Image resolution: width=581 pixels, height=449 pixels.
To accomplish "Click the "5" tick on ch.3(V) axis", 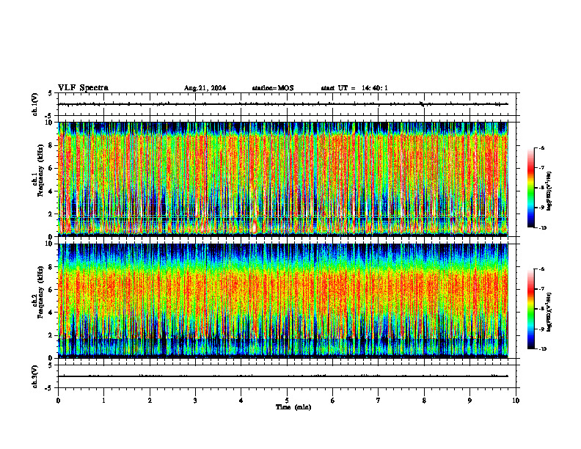I will (x=51, y=365).
